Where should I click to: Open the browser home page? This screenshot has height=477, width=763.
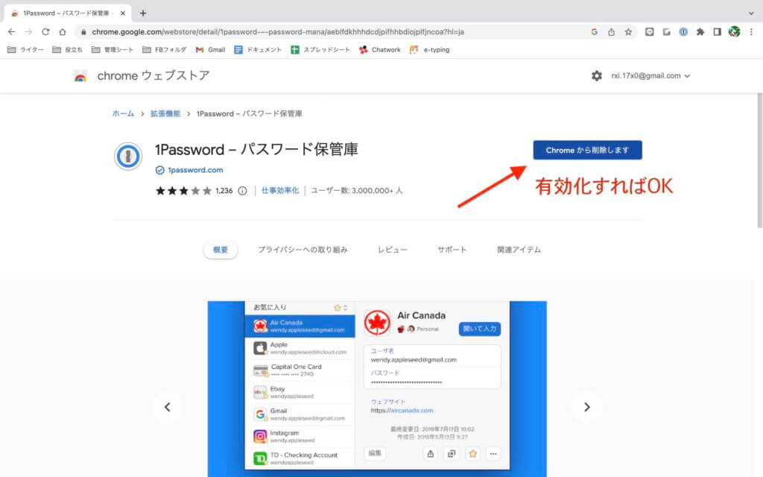[63, 31]
